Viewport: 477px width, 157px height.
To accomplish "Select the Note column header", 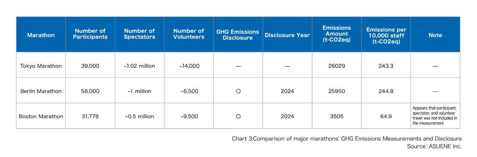I will 435,35.
